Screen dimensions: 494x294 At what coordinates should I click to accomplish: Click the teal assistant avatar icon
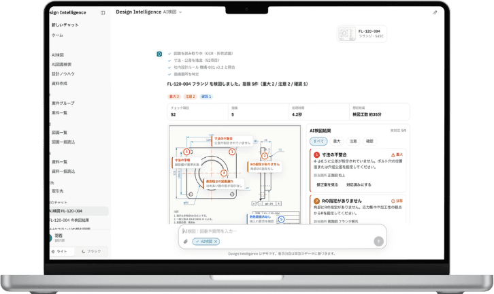[x=159, y=54]
